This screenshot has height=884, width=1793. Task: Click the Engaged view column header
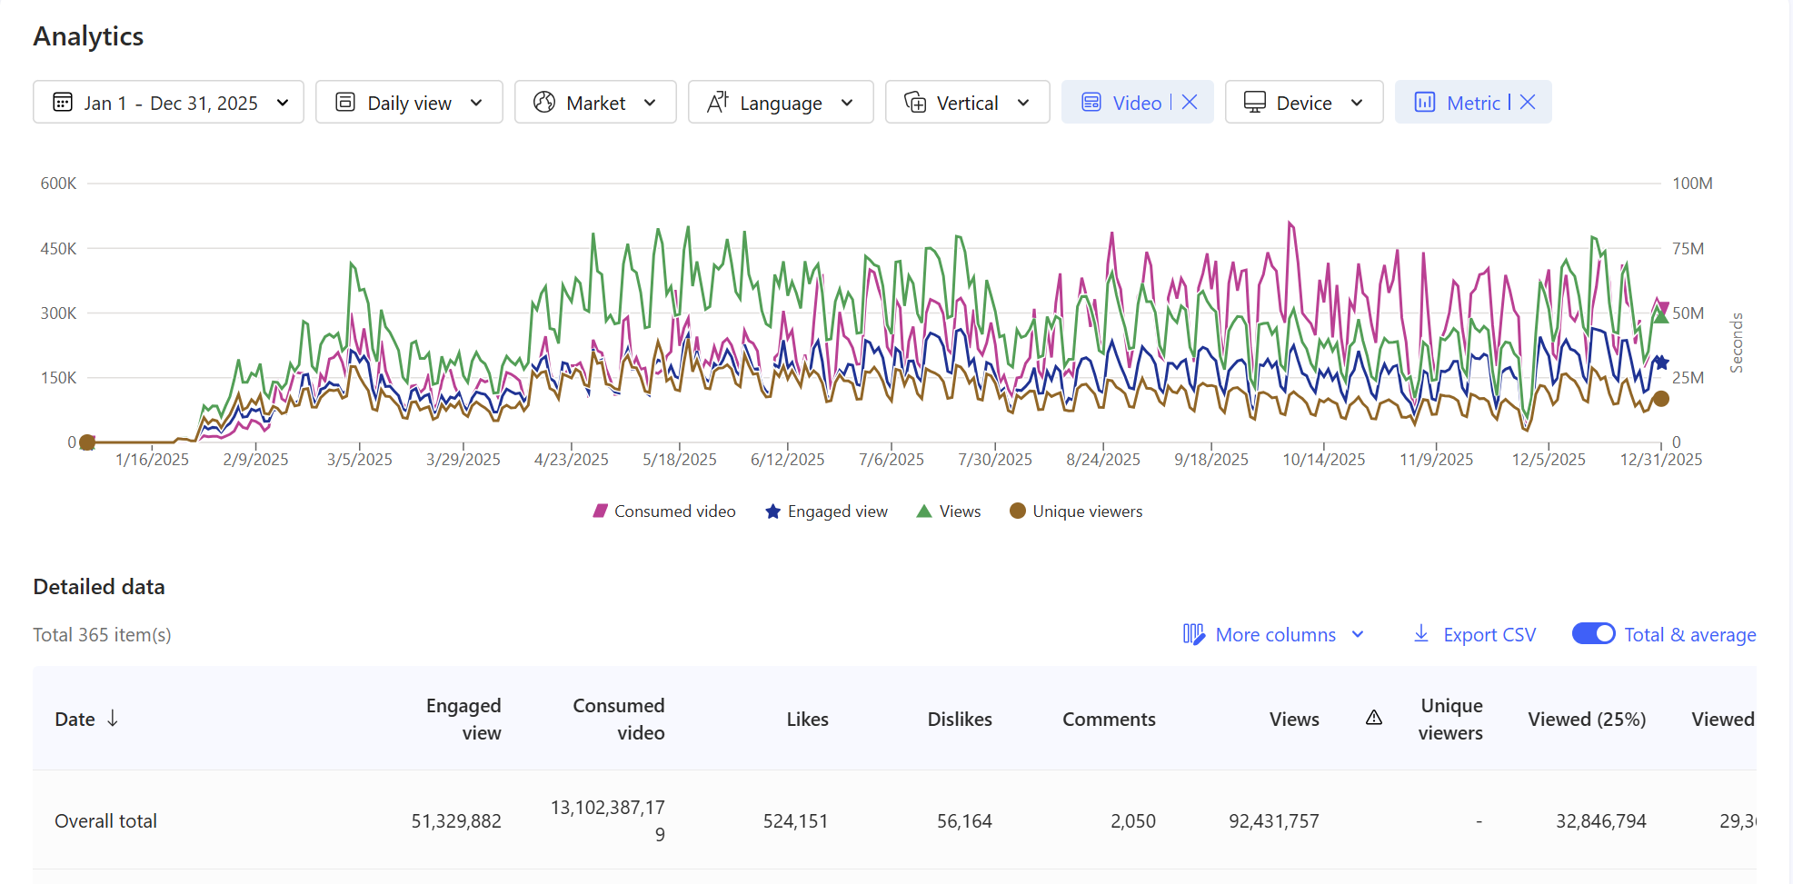pyautogui.click(x=463, y=719)
